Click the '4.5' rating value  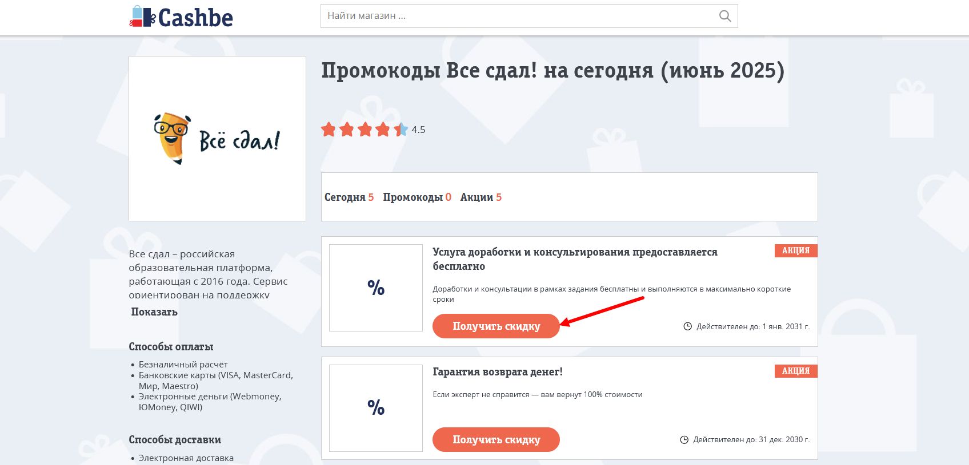[x=418, y=130]
